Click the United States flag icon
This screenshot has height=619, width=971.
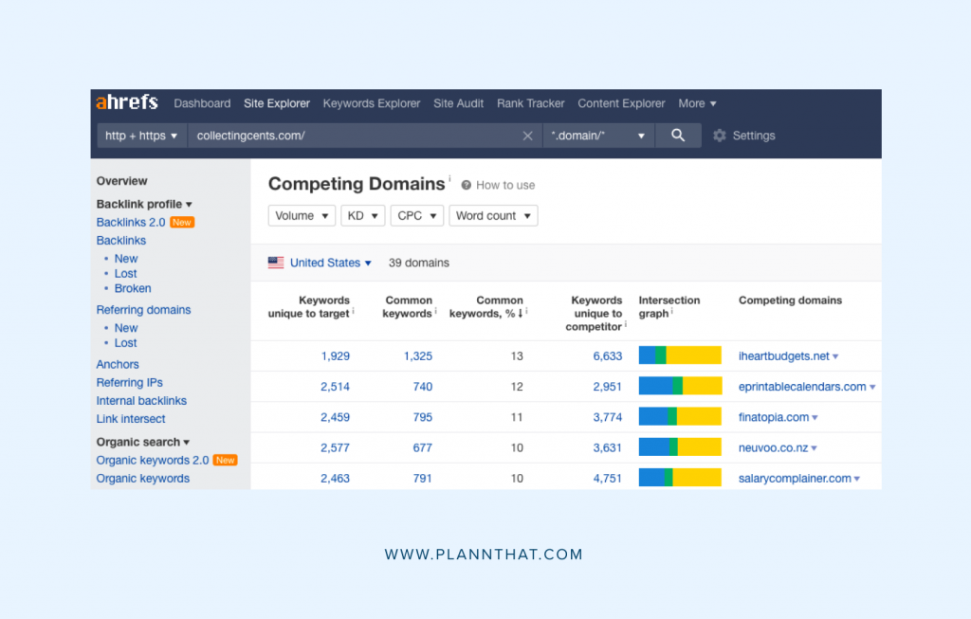276,263
